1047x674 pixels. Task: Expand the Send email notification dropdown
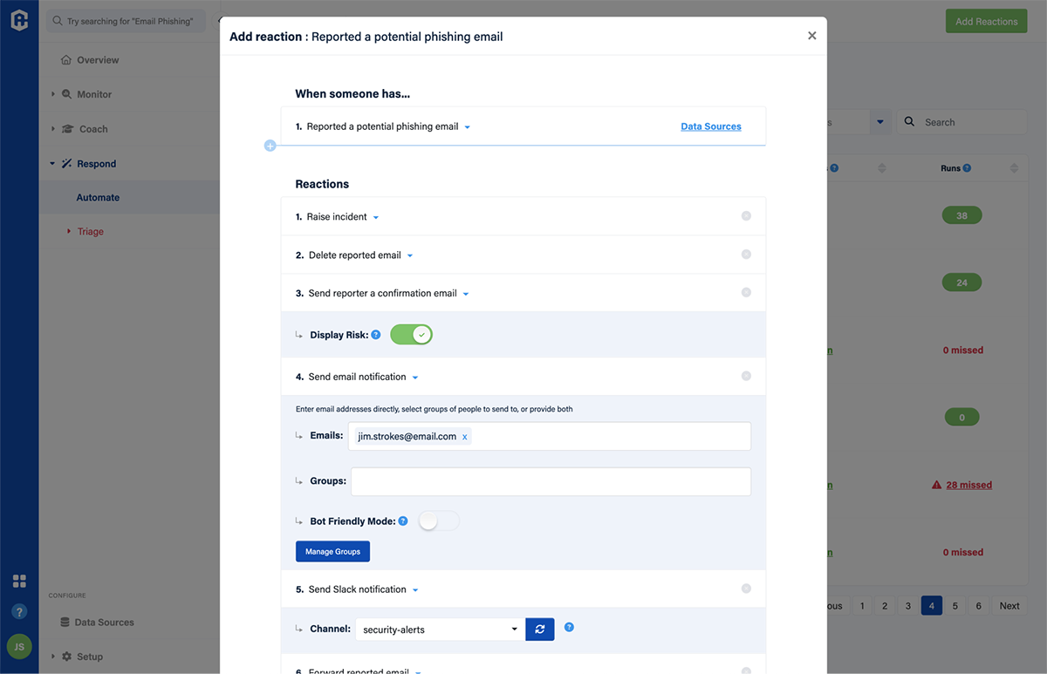coord(415,378)
